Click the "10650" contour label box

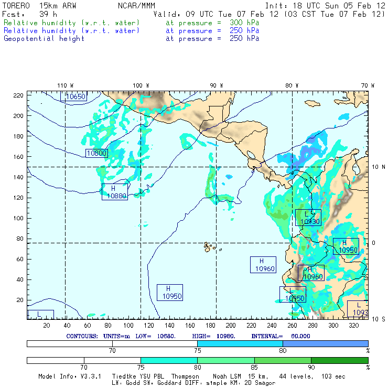[74, 96]
